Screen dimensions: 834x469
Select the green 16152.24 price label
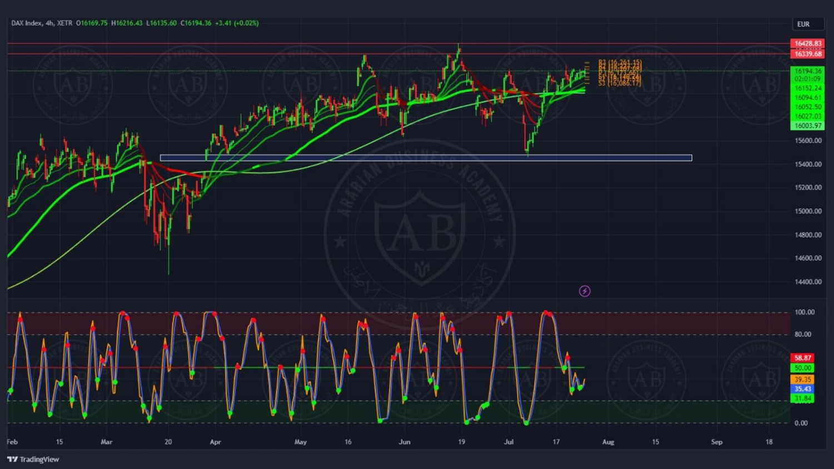tap(807, 88)
